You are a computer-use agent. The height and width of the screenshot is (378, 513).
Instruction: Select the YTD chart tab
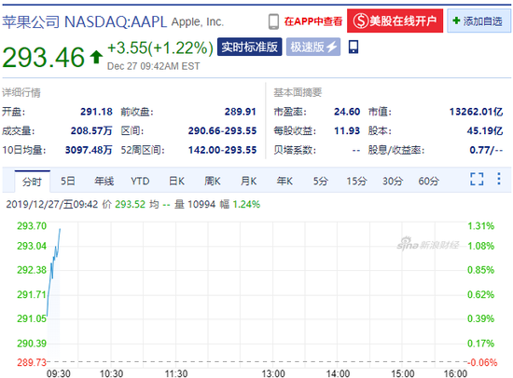[140, 181]
